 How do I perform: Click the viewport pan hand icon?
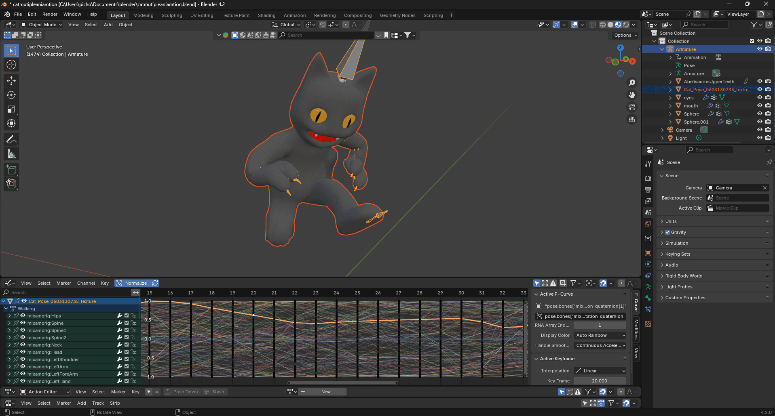pyautogui.click(x=632, y=95)
